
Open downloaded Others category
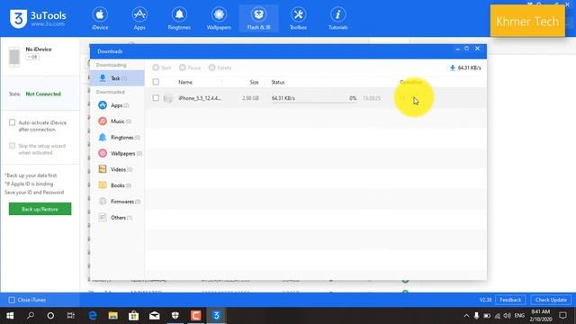(x=117, y=218)
